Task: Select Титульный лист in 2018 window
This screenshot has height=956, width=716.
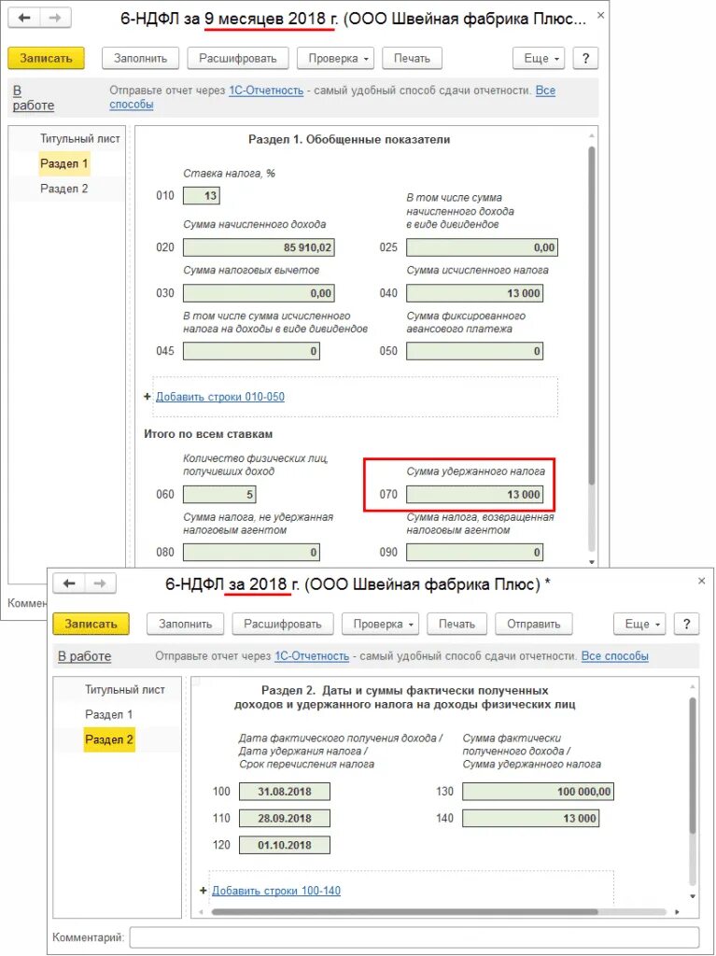Action: coord(124,690)
